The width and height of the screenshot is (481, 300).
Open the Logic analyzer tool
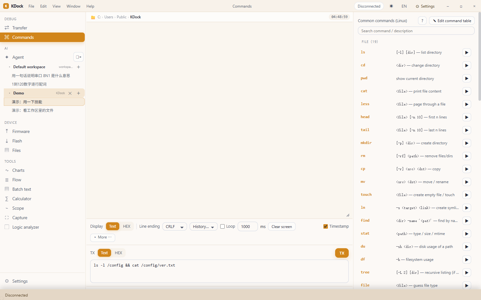42,227
